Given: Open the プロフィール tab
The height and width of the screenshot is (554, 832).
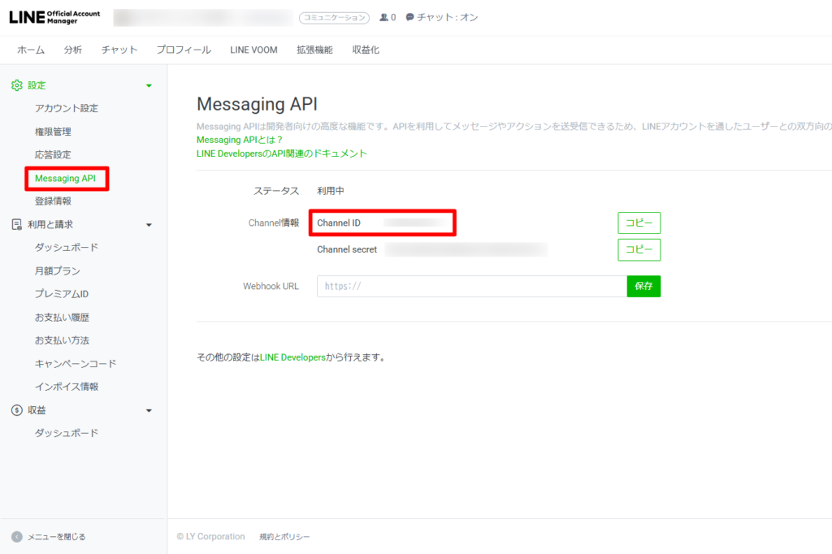Looking at the screenshot, I should (184, 50).
